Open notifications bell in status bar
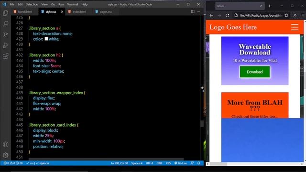 [x=199, y=163]
